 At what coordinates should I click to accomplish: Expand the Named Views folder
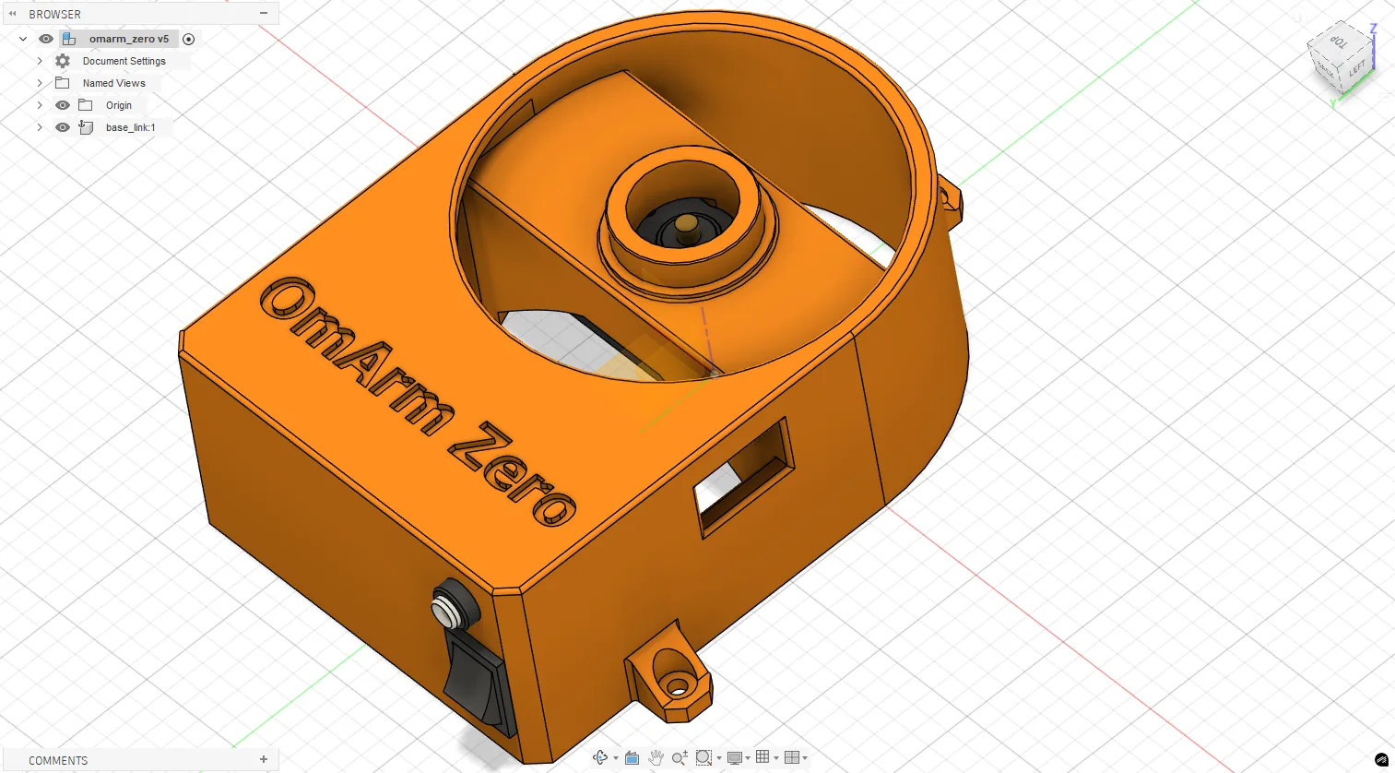point(40,83)
